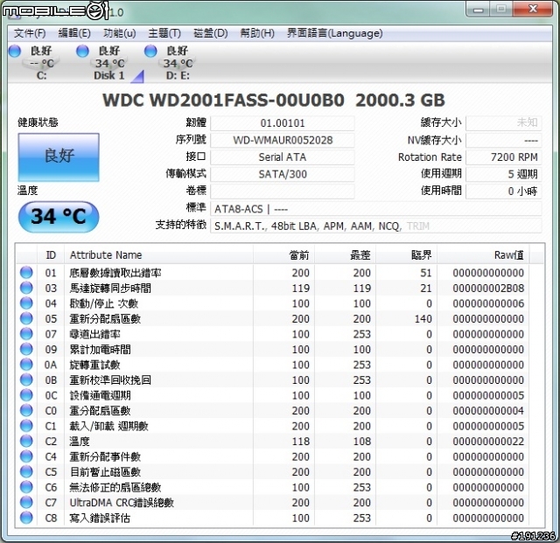Click the supported features S.M.A.R.T. field
The image size is (560, 543).
point(376,226)
